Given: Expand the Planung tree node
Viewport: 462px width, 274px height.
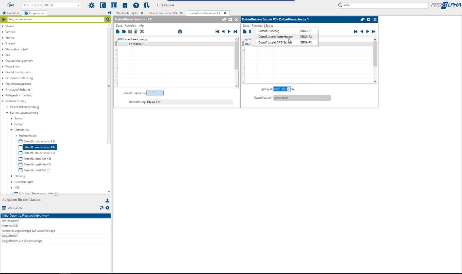Looking at the screenshot, I should coord(12,176).
